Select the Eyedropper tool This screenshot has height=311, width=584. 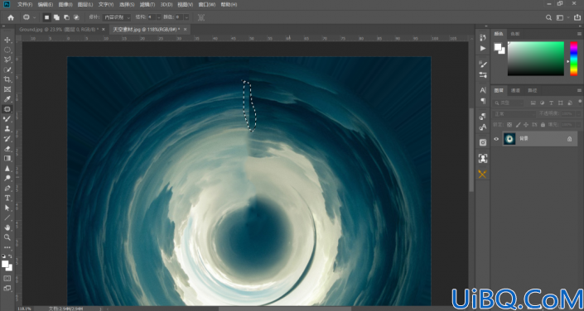coord(7,99)
